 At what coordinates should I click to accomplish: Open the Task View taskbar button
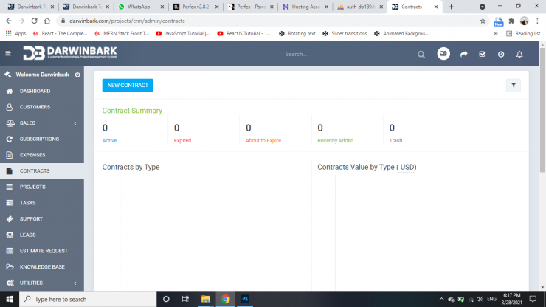(x=185, y=299)
